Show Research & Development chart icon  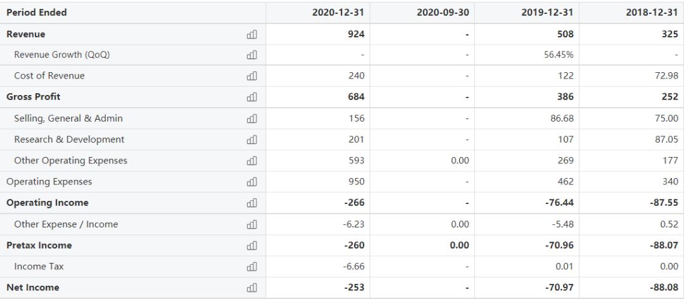point(251,140)
